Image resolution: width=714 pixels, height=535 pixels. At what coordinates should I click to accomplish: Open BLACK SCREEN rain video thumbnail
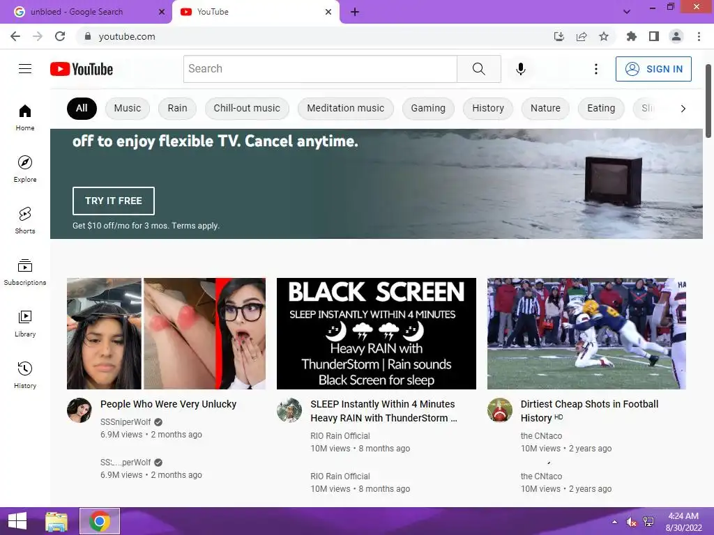pos(376,334)
